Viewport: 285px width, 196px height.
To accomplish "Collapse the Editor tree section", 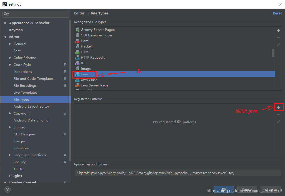I will [5, 37].
